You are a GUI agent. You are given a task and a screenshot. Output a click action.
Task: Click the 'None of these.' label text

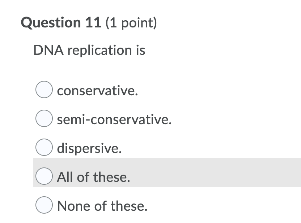pos(102,206)
